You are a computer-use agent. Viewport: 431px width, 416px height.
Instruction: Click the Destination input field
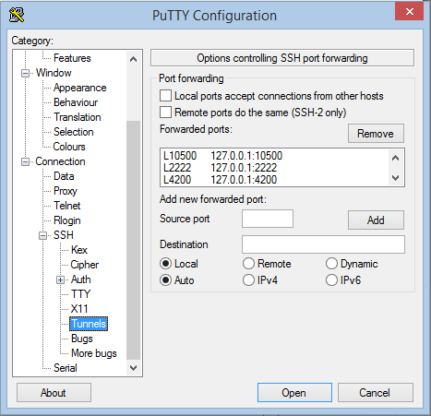[323, 244]
